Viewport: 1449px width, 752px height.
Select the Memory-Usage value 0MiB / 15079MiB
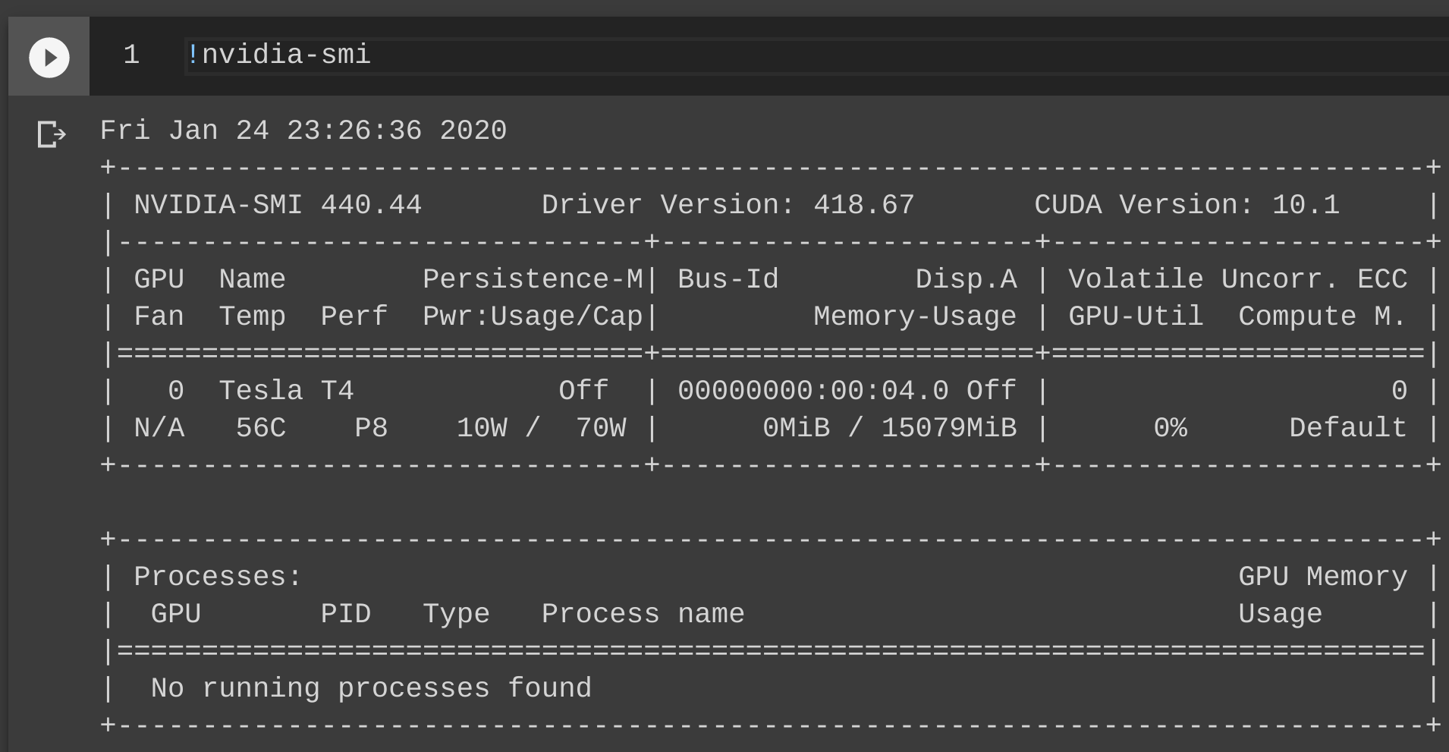888,426
